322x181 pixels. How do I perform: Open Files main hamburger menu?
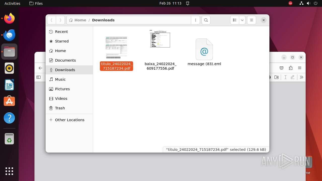[x=252, y=20]
